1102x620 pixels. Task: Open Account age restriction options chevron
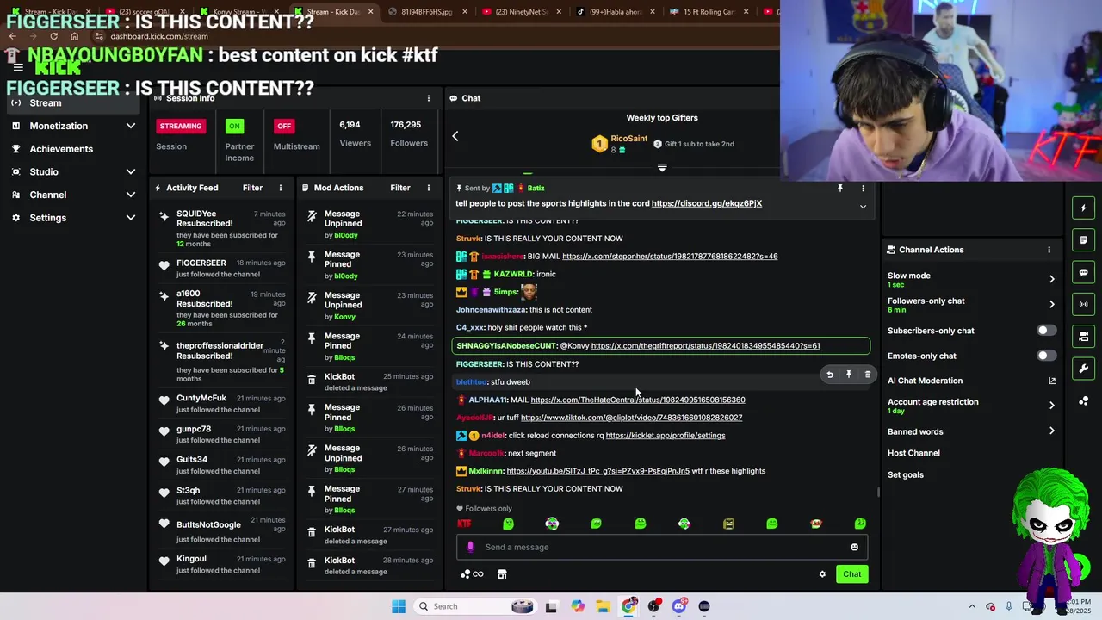pos(1051,406)
